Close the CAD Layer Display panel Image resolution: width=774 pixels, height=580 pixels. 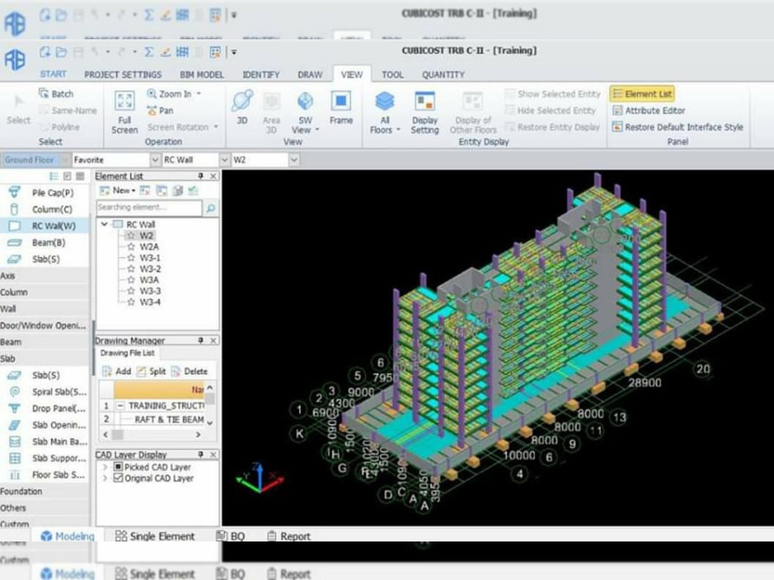tap(213, 454)
